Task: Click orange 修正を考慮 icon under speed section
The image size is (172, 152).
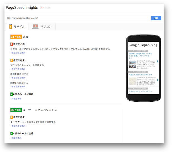Action: 11,60
